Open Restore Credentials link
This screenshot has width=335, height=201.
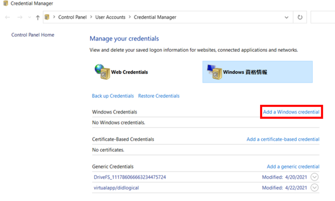(159, 96)
